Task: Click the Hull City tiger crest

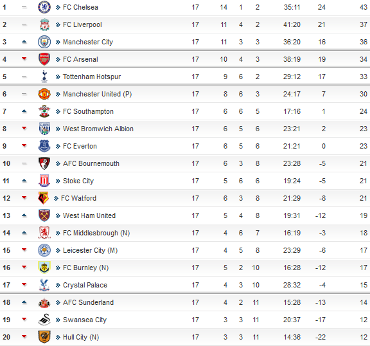Action: click(44, 337)
